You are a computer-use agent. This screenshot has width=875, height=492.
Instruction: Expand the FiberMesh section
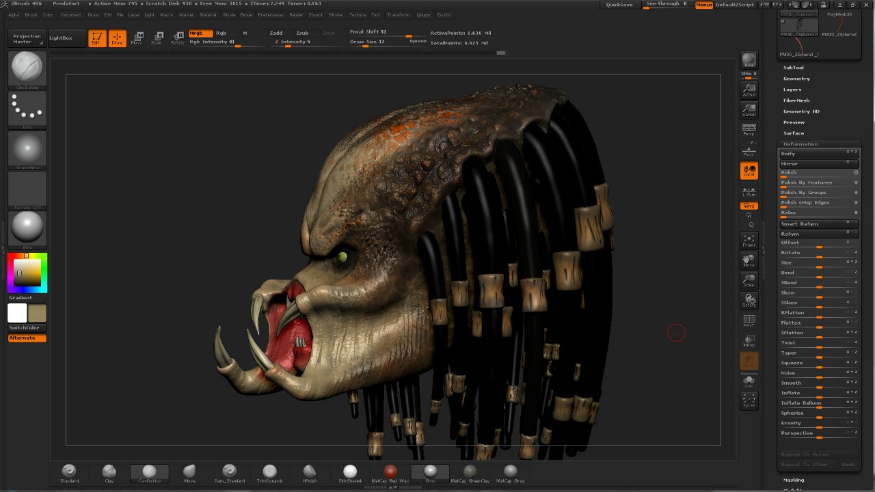click(x=796, y=100)
